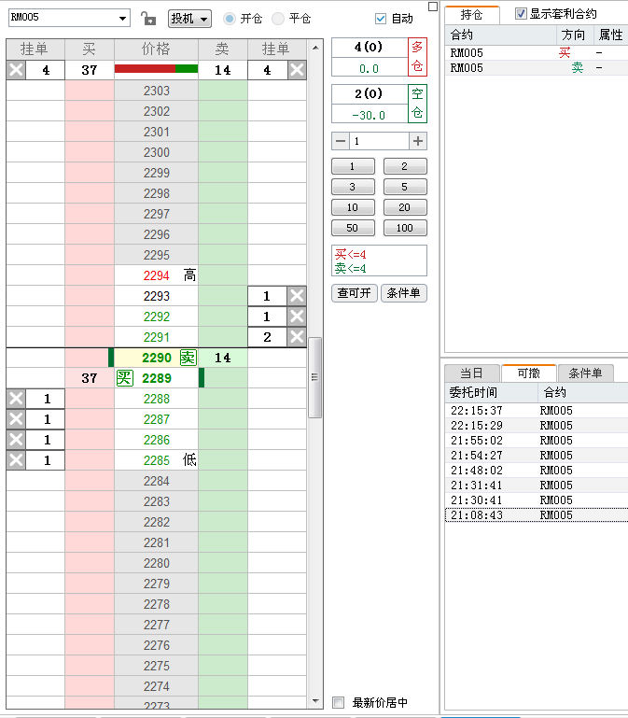The height and width of the screenshot is (718, 628).
Task: Open the 当日 tab
Action: coord(471,373)
